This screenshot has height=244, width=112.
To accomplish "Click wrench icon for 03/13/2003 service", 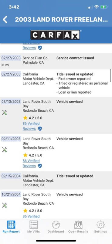I will pos(5,112).
